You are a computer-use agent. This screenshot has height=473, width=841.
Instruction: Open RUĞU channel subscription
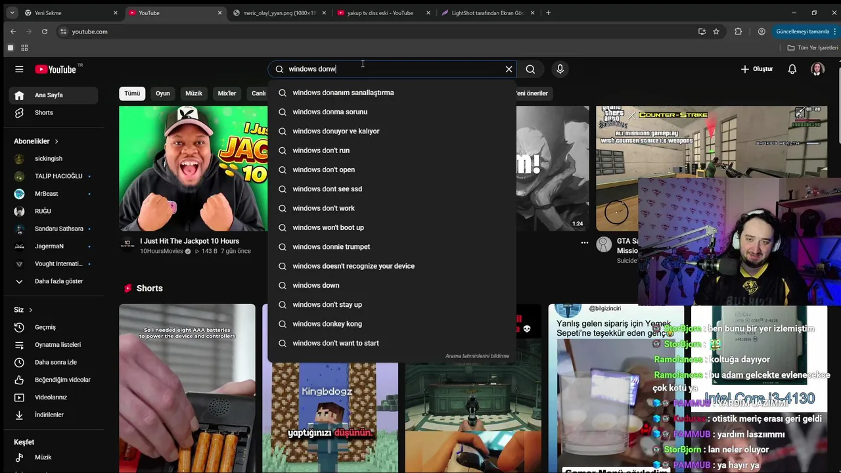[54, 212]
